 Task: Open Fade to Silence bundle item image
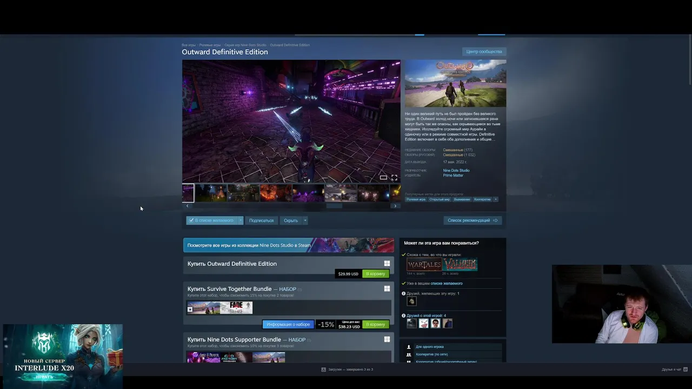[236, 308]
